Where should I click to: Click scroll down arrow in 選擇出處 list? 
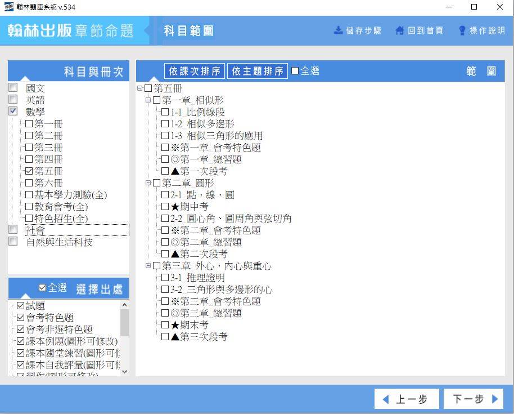coord(125,372)
